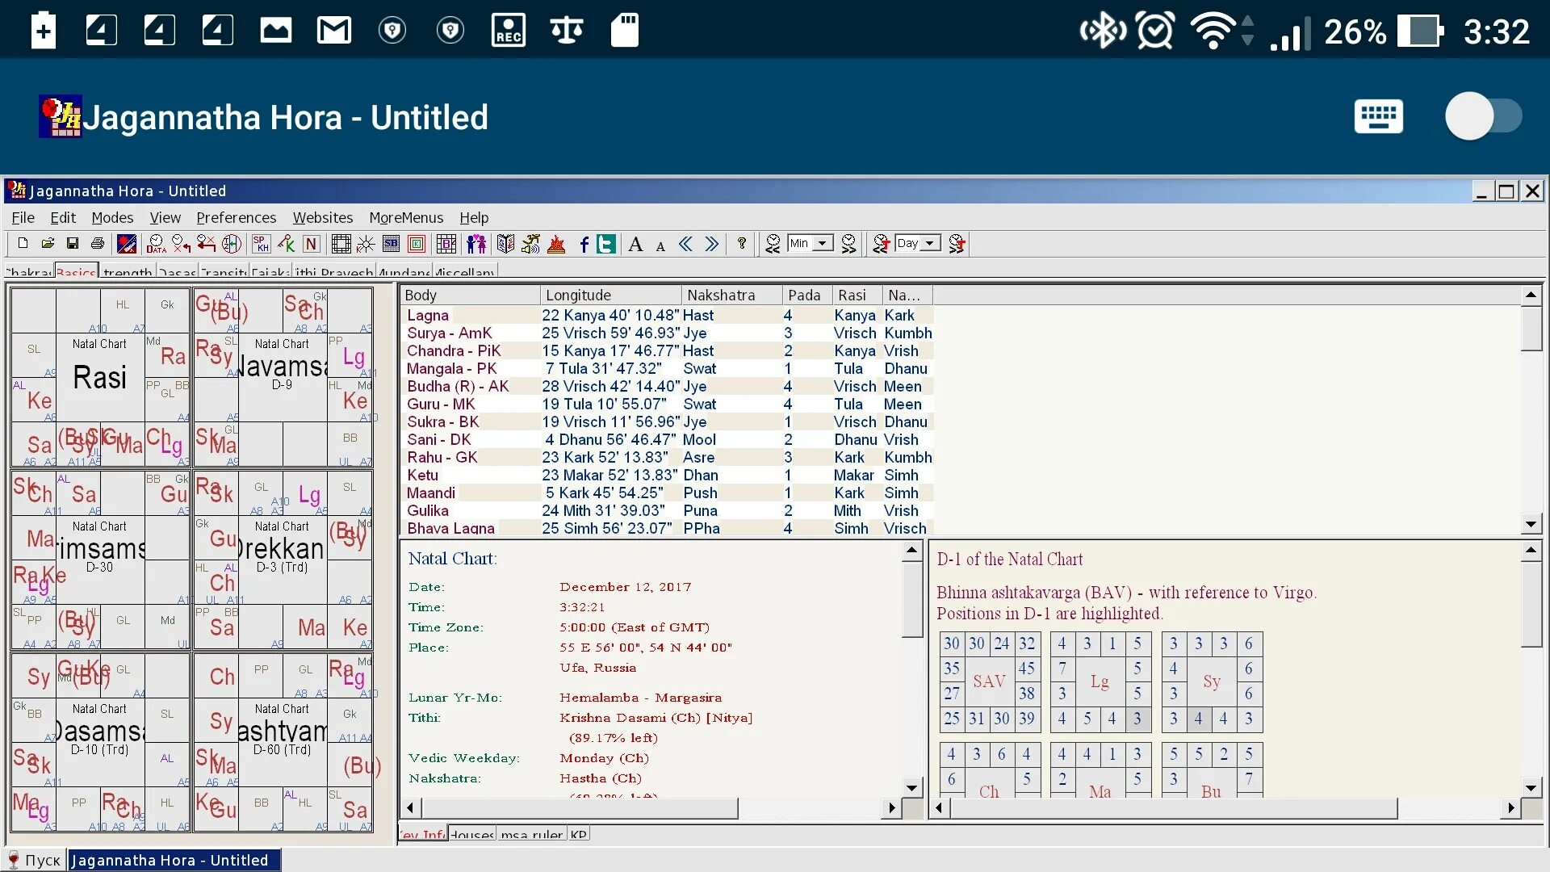Switch to the Dasas tab
The height and width of the screenshot is (872, 1550).
point(177,272)
